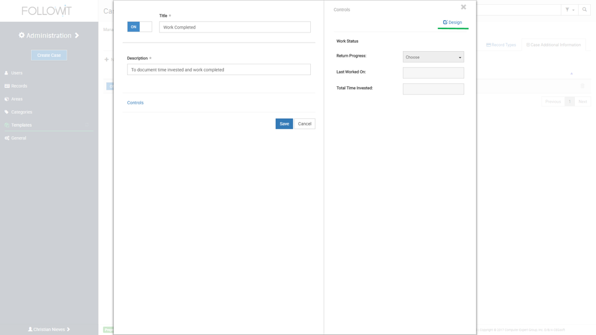Open the Controls link in dialog
The height and width of the screenshot is (335, 596).
click(135, 103)
